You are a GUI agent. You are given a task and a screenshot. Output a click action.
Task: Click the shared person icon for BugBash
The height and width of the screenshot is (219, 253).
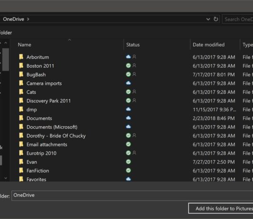134,74
